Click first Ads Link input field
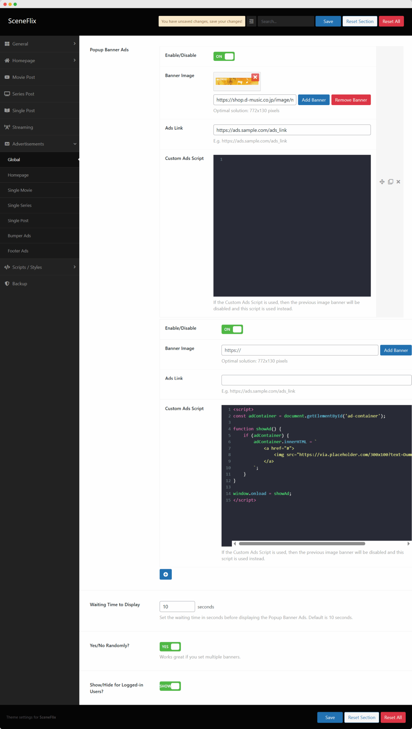The image size is (412, 729). coord(292,130)
